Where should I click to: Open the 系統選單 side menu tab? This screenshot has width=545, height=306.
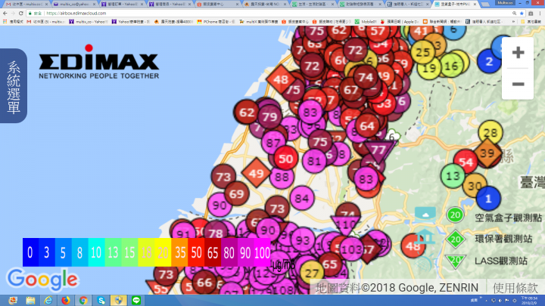pyautogui.click(x=14, y=85)
